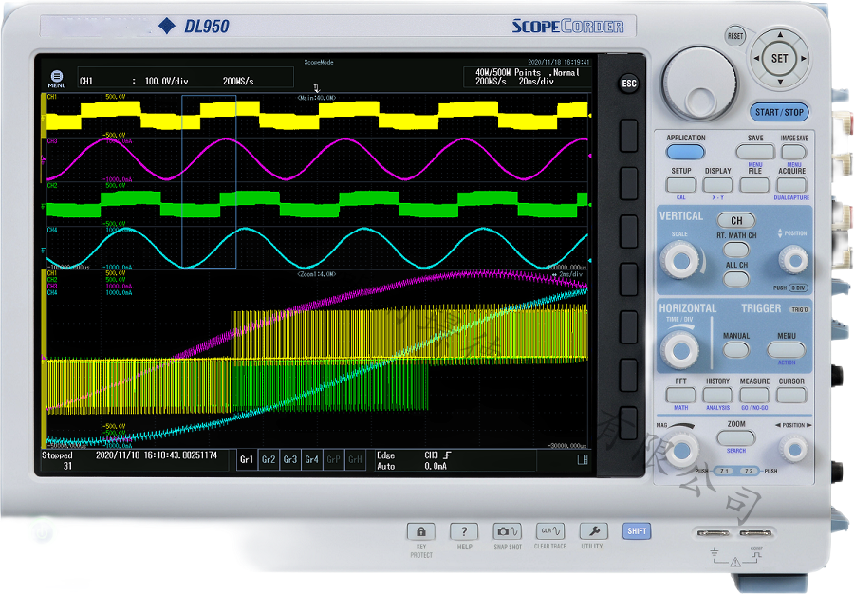
Task: Click the IMAGE SAVE key
Action: tap(794, 152)
